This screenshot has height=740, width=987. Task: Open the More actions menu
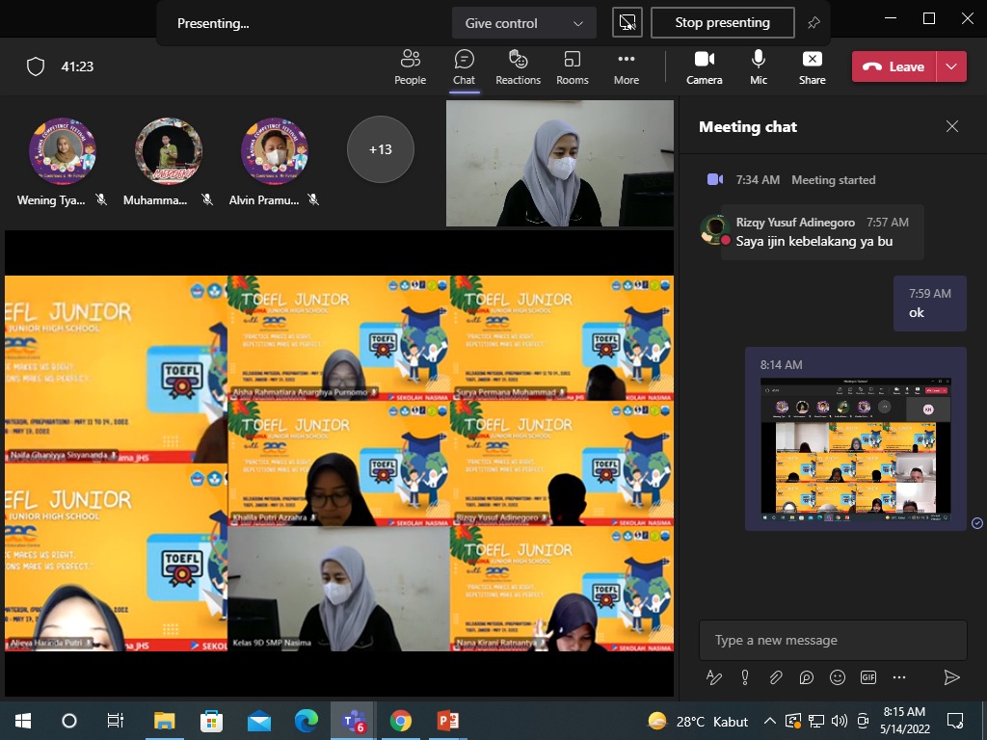point(626,66)
